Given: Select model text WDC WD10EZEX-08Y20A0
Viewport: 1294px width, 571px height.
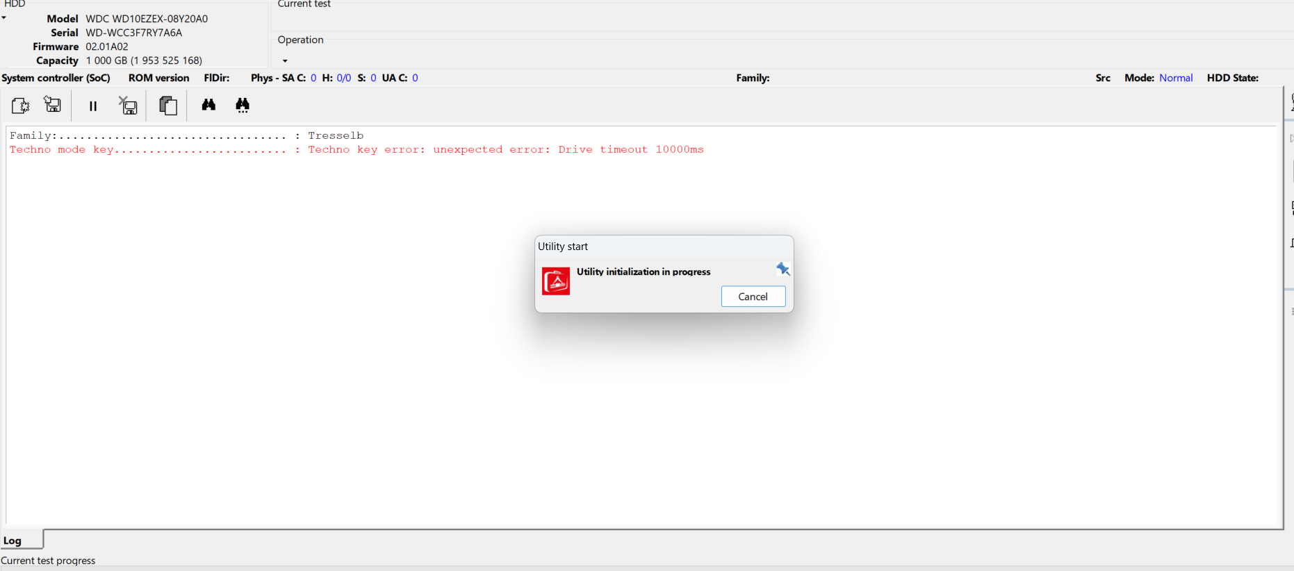Looking at the screenshot, I should tap(147, 19).
